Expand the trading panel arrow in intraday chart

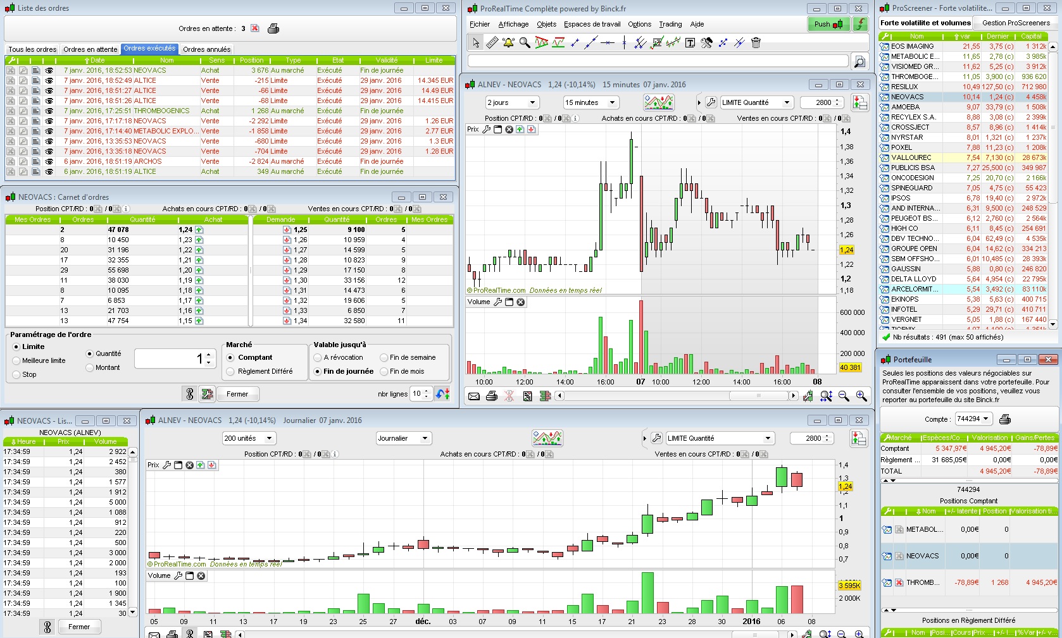(x=699, y=102)
